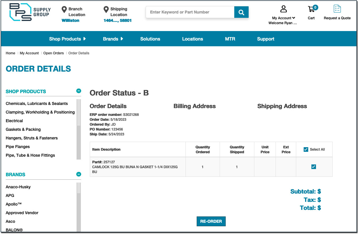Expand the Shop Products navigation menu
This screenshot has width=359, height=234.
(x=68, y=39)
